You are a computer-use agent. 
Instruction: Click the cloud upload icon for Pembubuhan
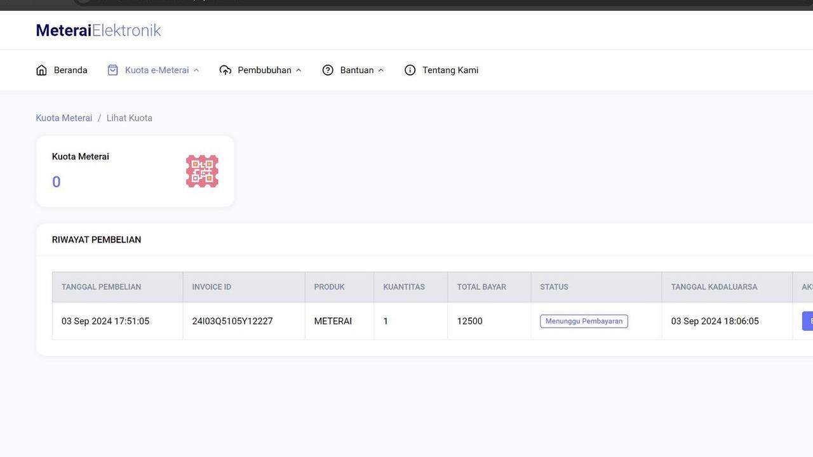pyautogui.click(x=225, y=70)
